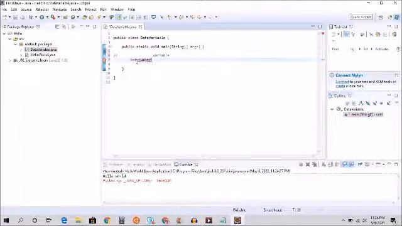Toggle Focus on Workweek in Task List

pos(362,35)
